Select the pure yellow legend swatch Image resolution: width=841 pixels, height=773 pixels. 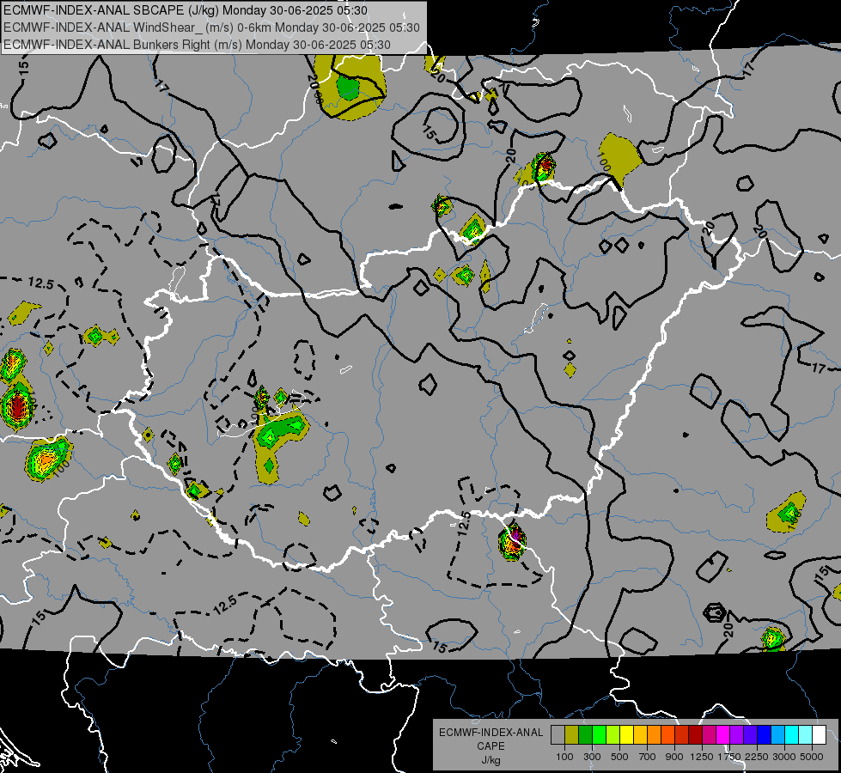point(626,735)
